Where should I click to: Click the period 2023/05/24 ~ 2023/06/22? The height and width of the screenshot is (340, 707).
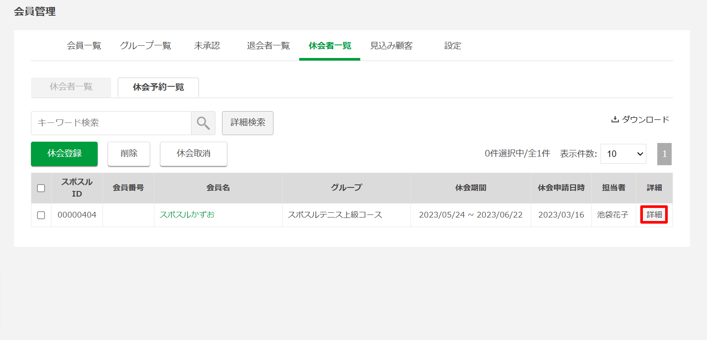(471, 215)
